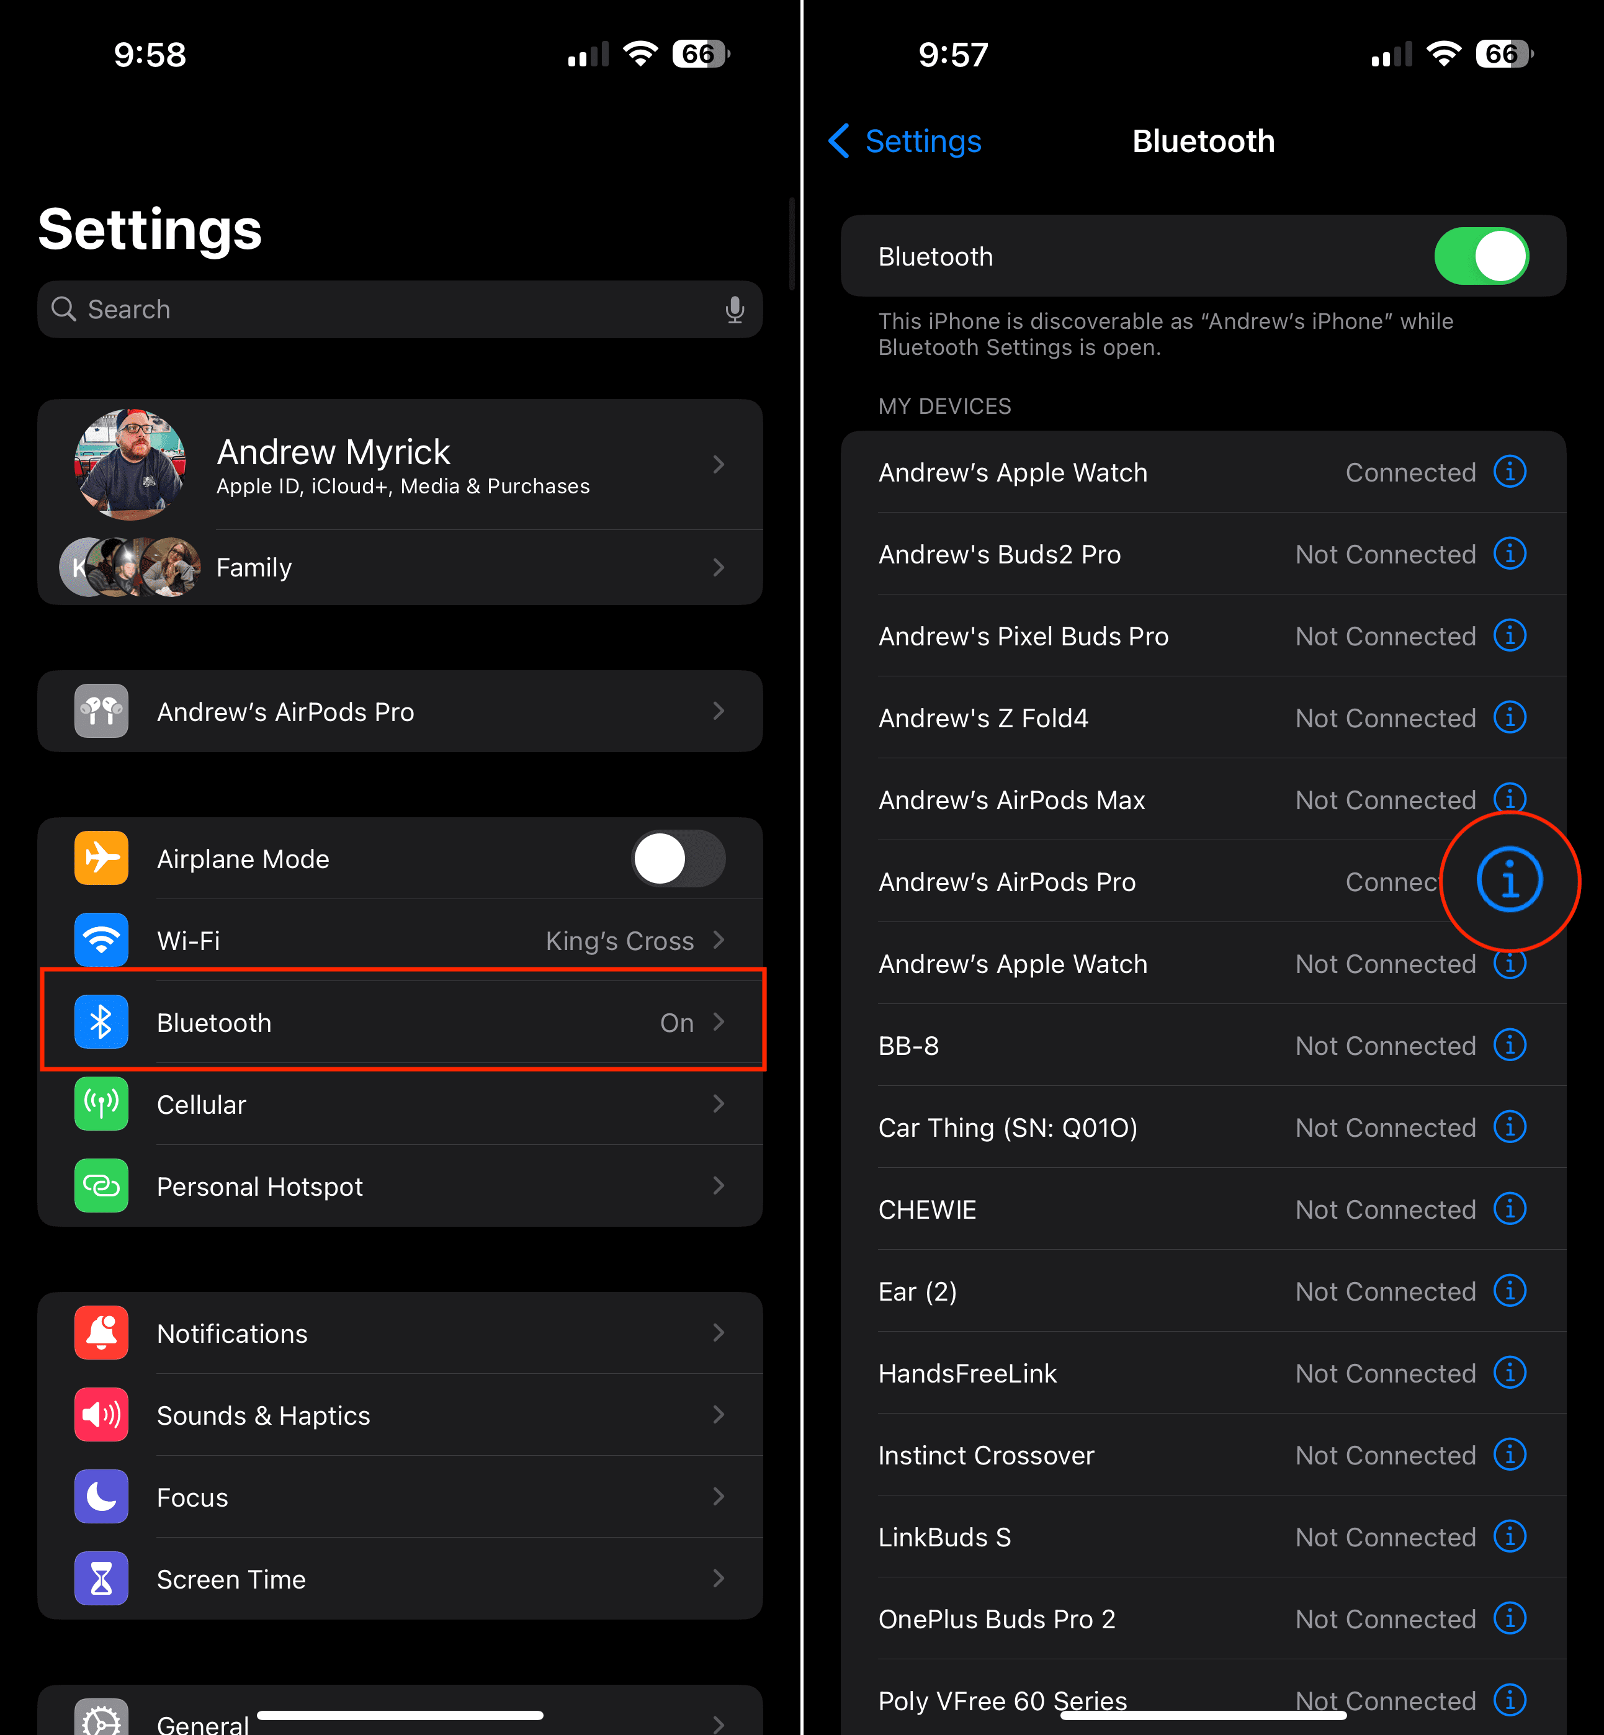The image size is (1604, 1735).
Task: Open info for Andrew's Pixel Buds Pro
Action: pyautogui.click(x=1510, y=635)
